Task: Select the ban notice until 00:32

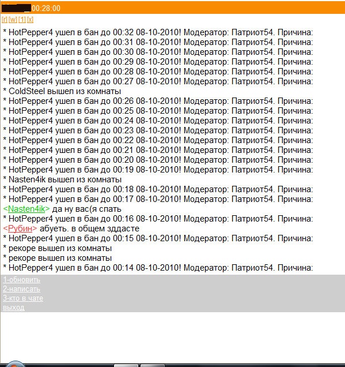Action: click(158, 32)
